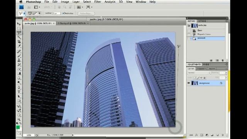Select the Blur tool
The width and height of the screenshot is (247, 139).
(19, 78)
